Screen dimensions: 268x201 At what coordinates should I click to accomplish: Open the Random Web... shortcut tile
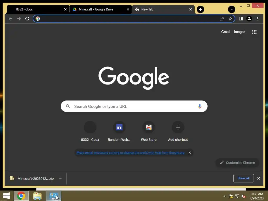[x=119, y=131]
